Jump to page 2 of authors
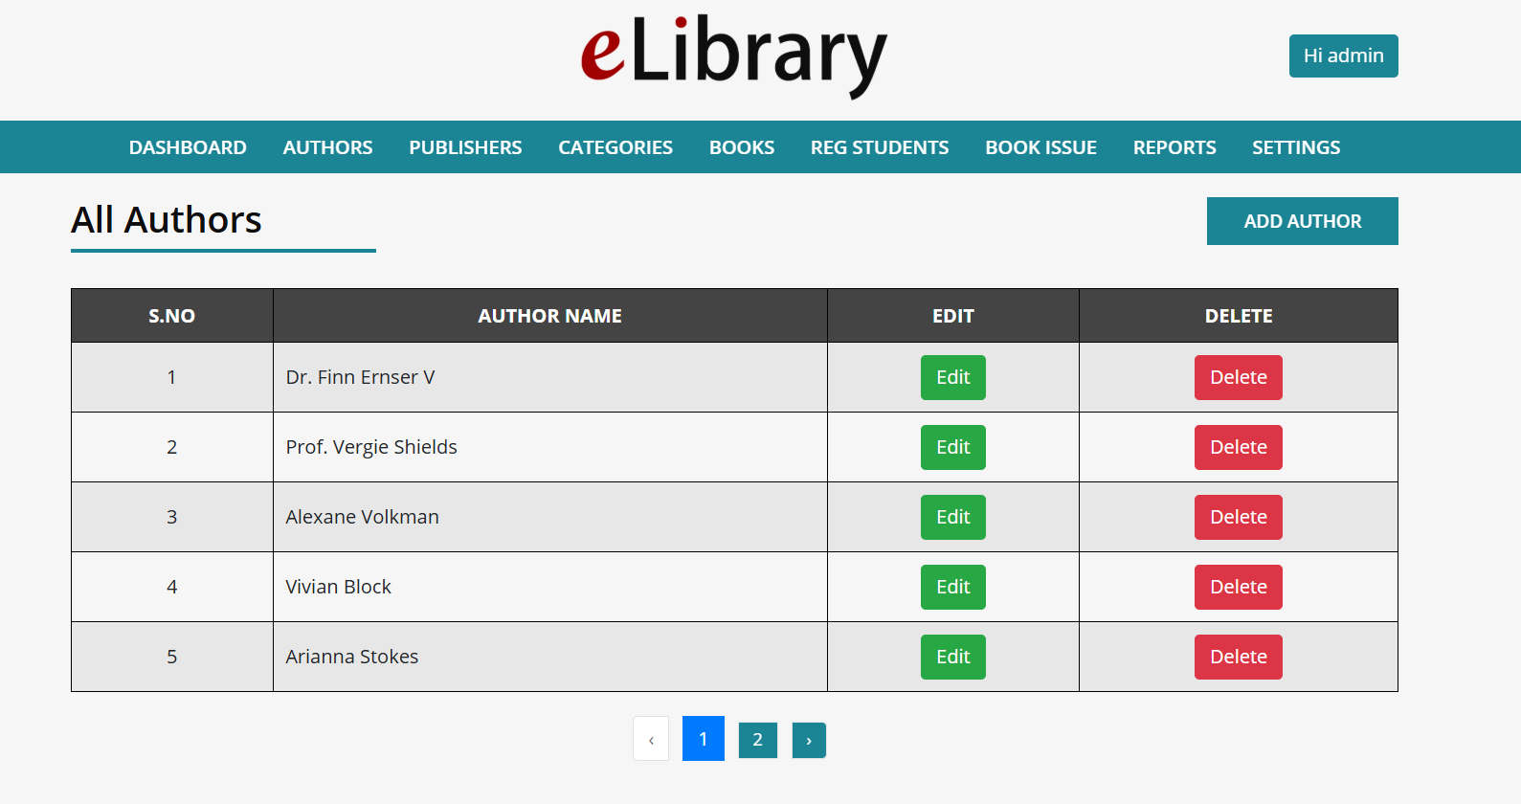This screenshot has width=1521, height=804. pos(757,740)
